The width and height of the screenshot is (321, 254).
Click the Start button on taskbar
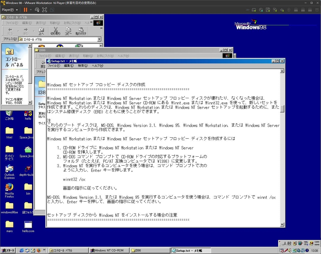coord(8,251)
